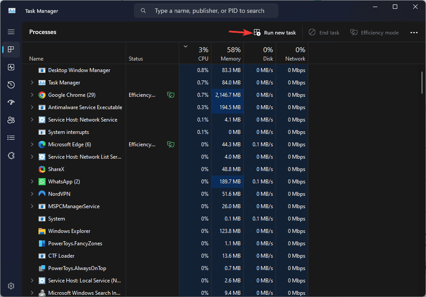
Task: Expand Antimalware Service Executable row
Action: click(32, 107)
